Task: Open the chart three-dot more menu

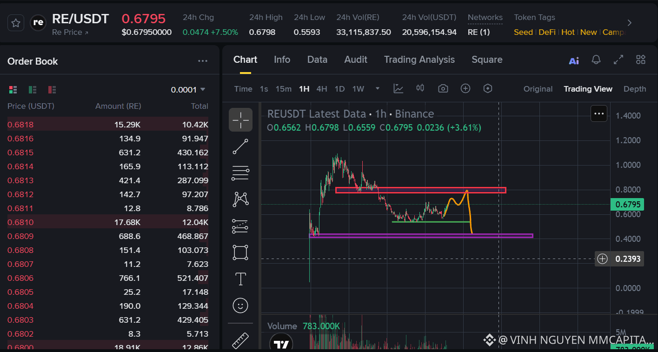Action: 599,113
